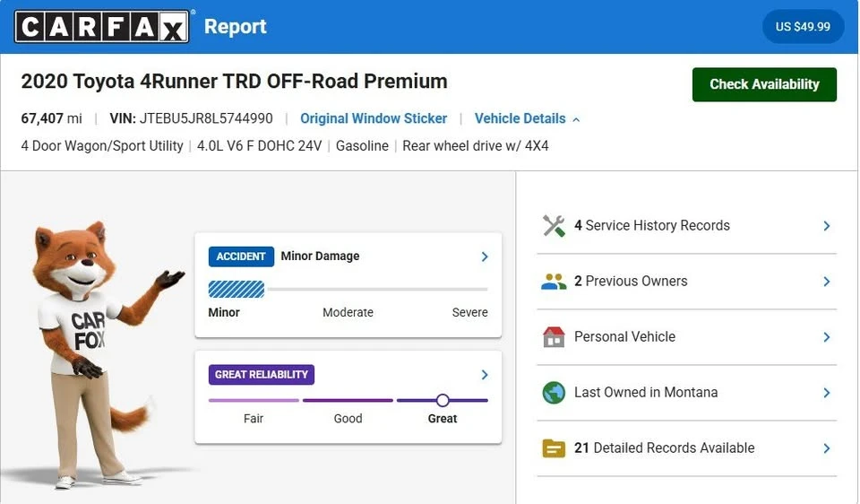Open Previous Owners chevron
Viewport: 860px width, 504px height.
(827, 282)
